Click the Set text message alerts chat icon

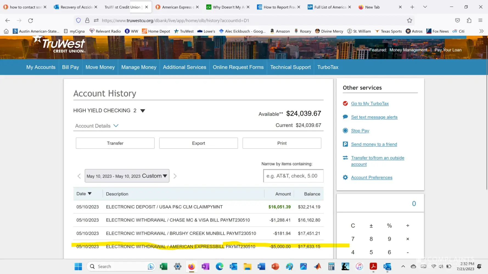tap(345, 117)
